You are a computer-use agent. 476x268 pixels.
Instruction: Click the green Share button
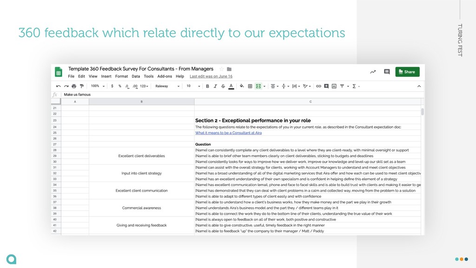point(407,72)
